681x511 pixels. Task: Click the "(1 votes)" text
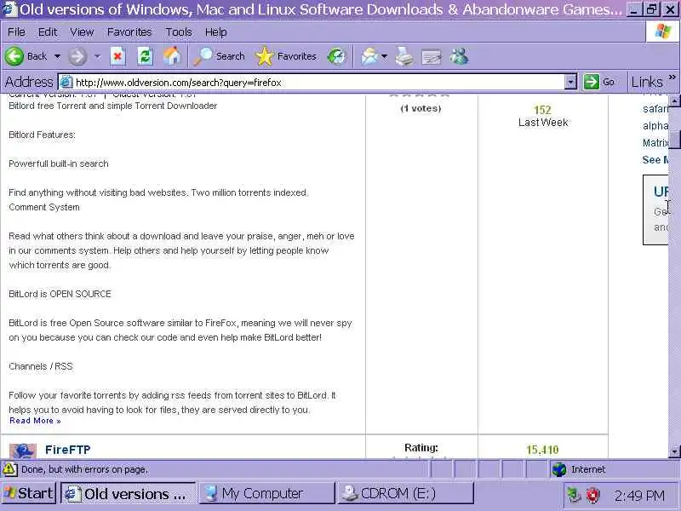pos(421,109)
